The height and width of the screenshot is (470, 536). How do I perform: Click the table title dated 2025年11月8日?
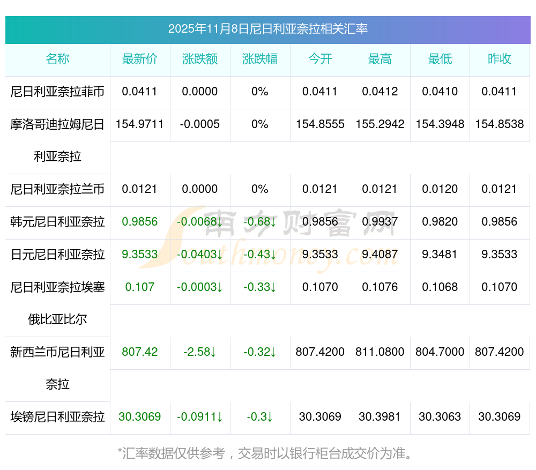(267, 29)
